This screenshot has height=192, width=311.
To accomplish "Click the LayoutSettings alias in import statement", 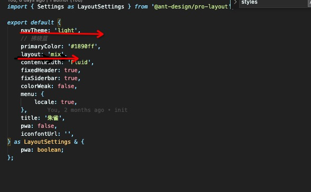I will tap(100, 6).
